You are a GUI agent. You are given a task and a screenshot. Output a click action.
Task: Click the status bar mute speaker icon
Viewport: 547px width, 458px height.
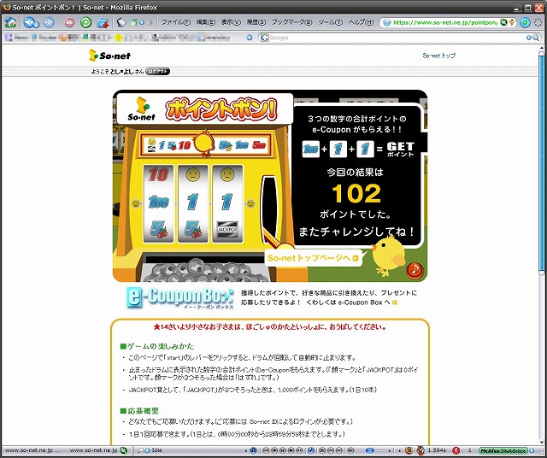click(351, 450)
